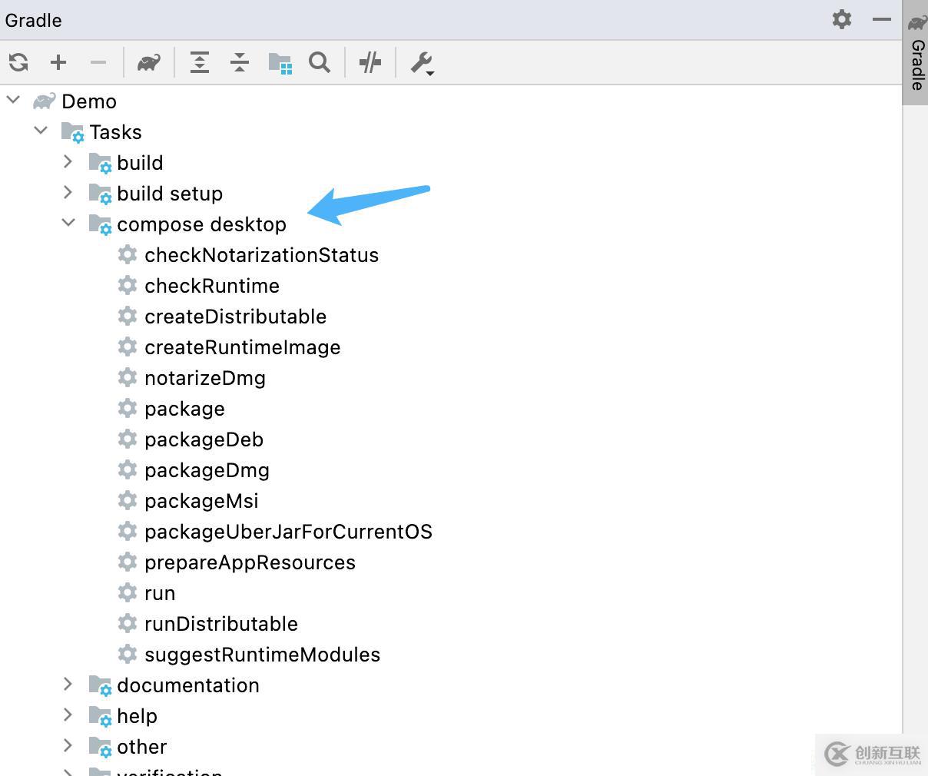The height and width of the screenshot is (776, 928).
Task: Click gear icon beside packageDmg
Action: [x=127, y=469]
